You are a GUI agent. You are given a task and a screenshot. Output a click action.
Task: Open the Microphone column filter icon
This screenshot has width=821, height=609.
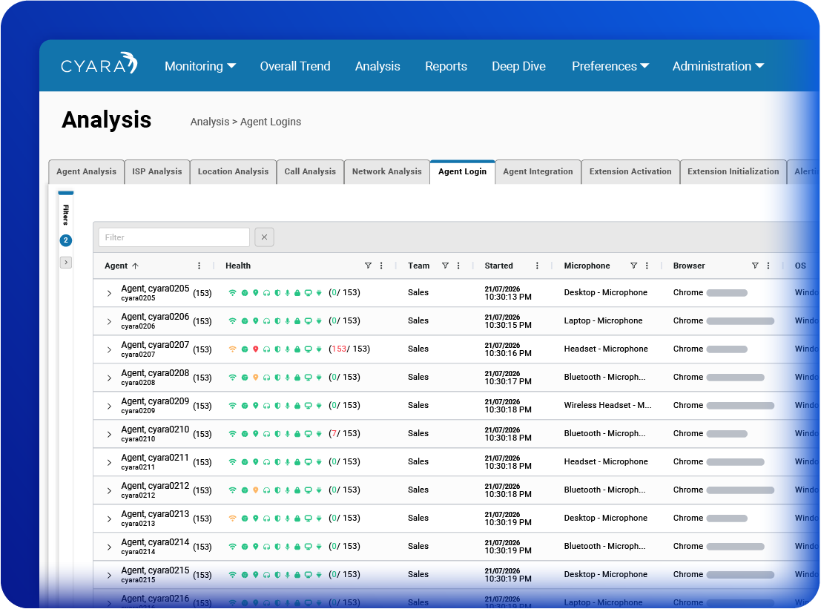click(633, 266)
